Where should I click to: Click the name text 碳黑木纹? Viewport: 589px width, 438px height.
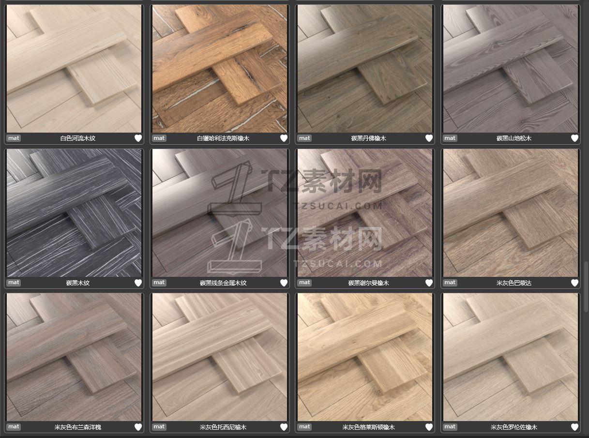pyautogui.click(x=78, y=283)
